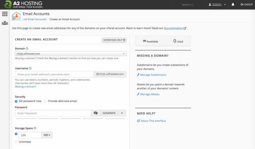Open the user account menu in header
Image resolution: width=255 pixels, height=149 pixels.
click(x=217, y=5)
